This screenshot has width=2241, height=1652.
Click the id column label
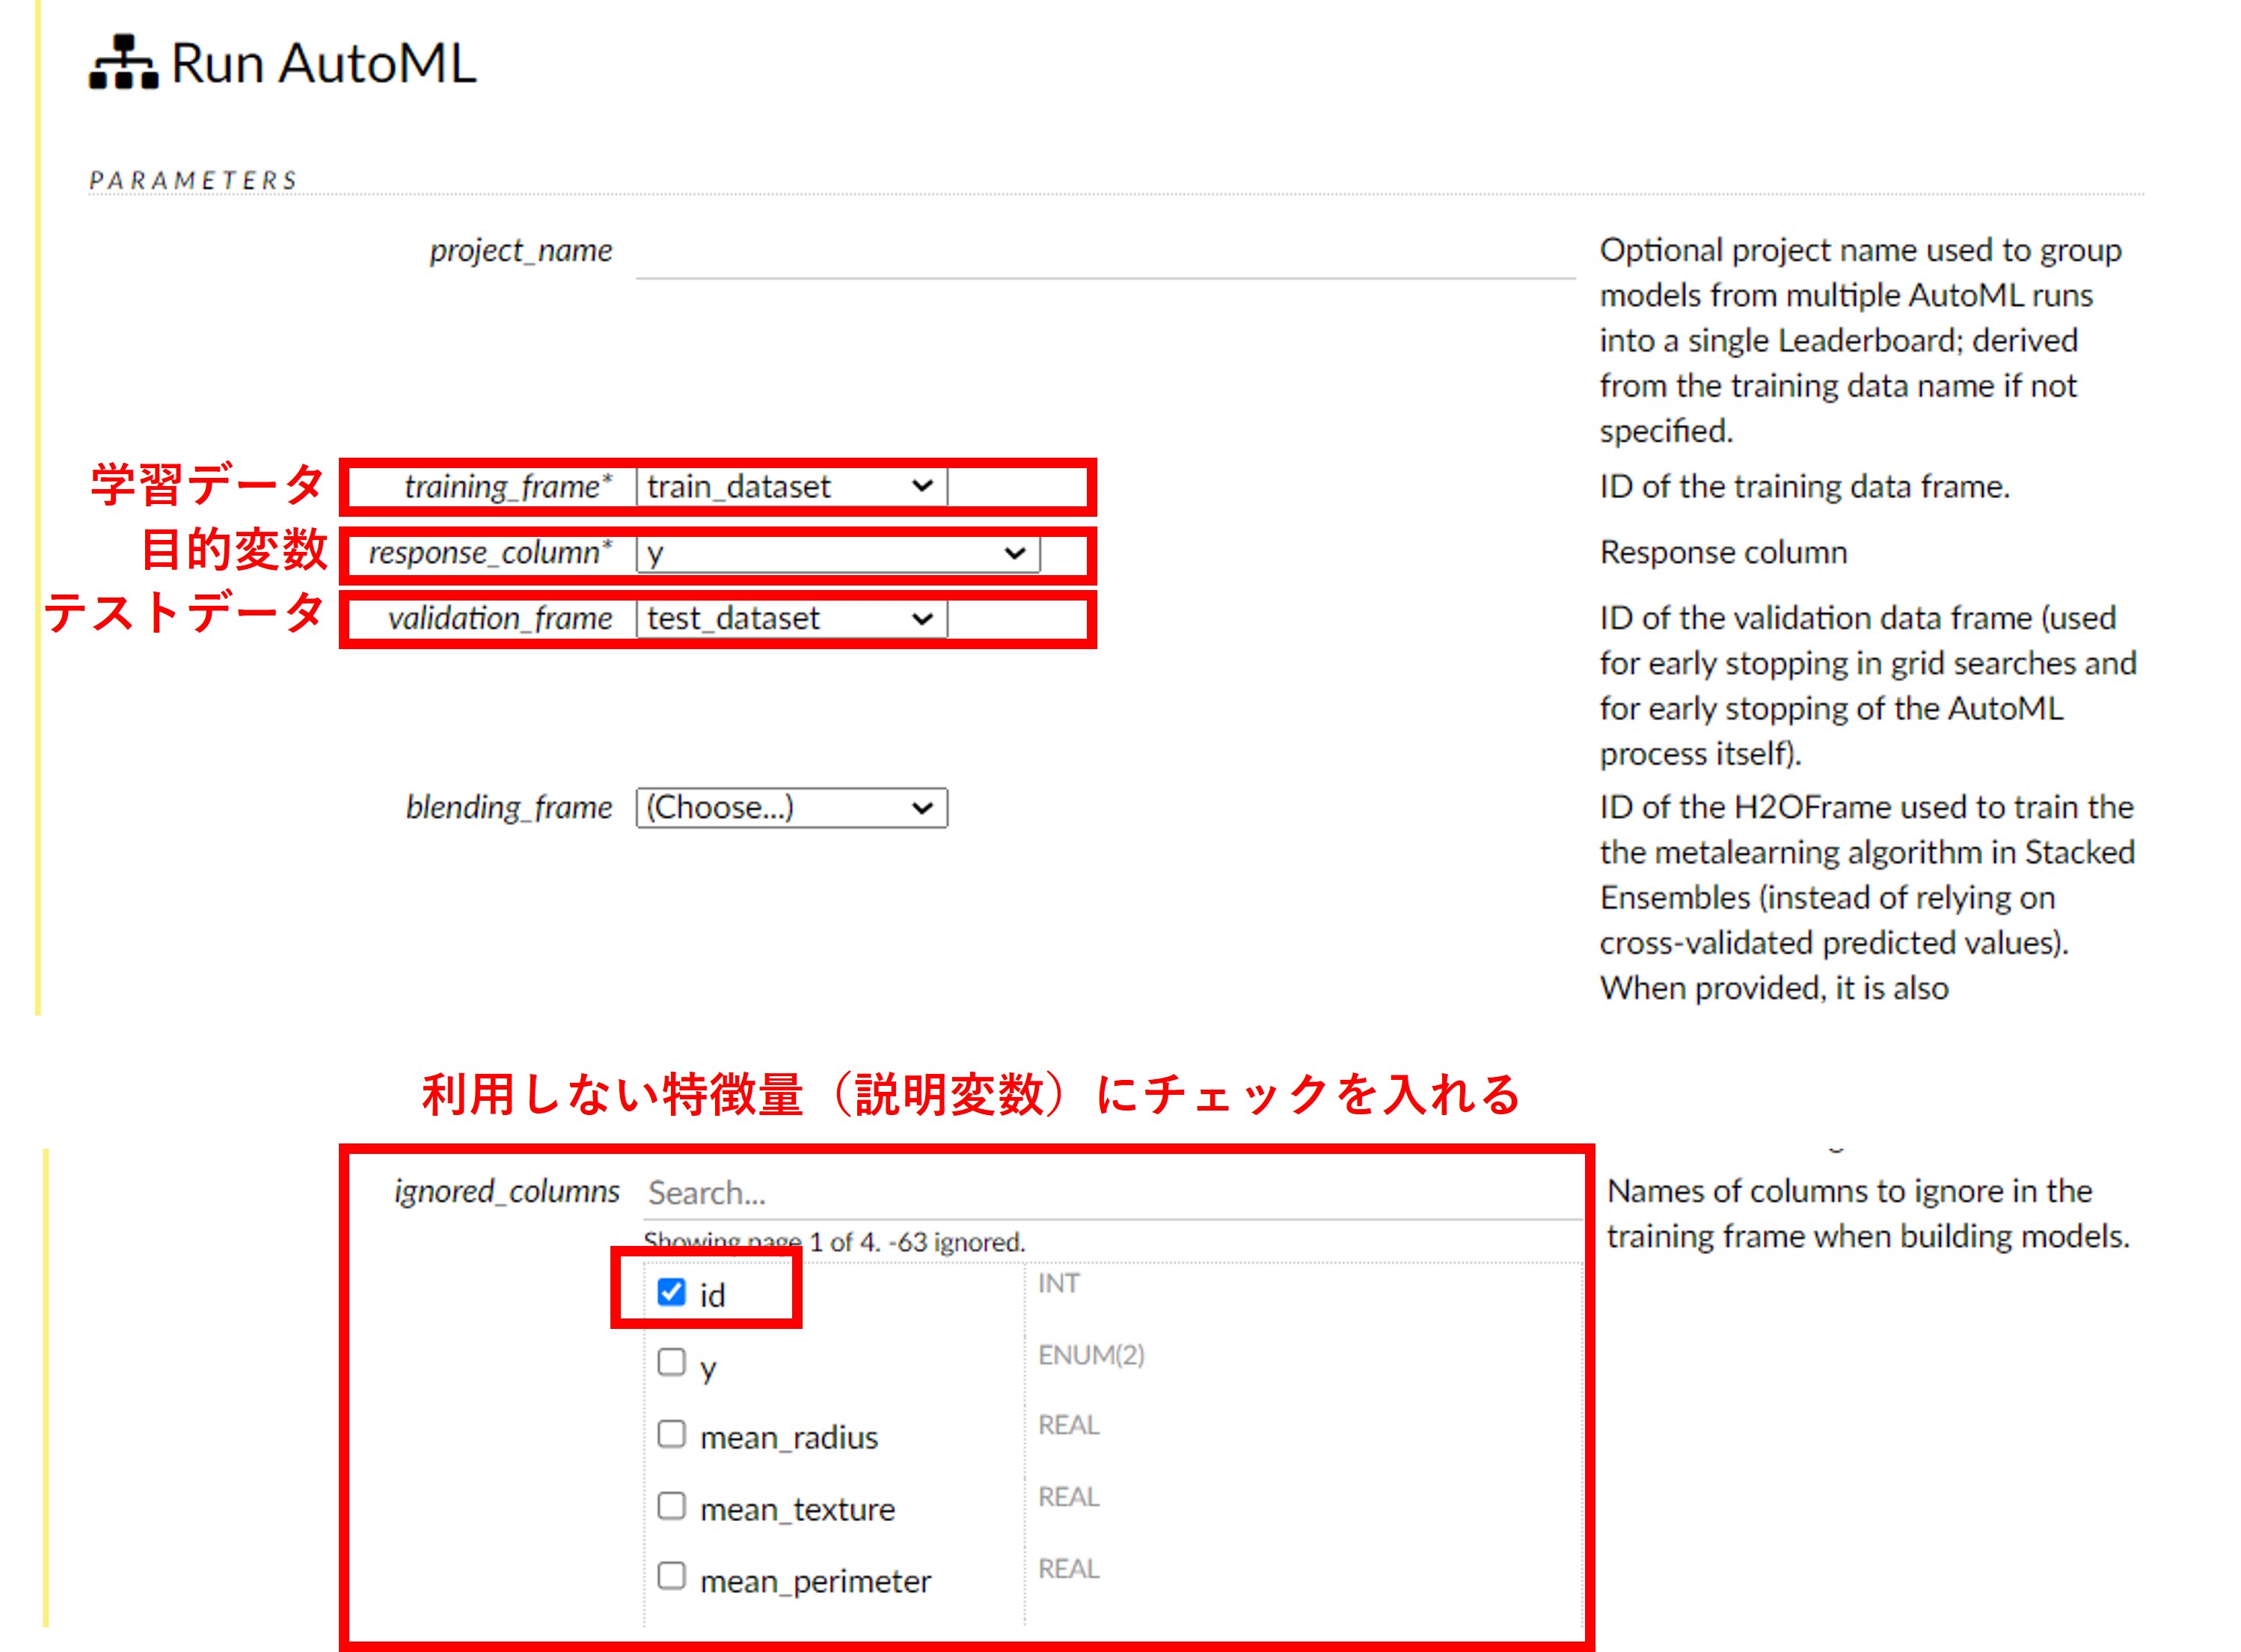712,1296
